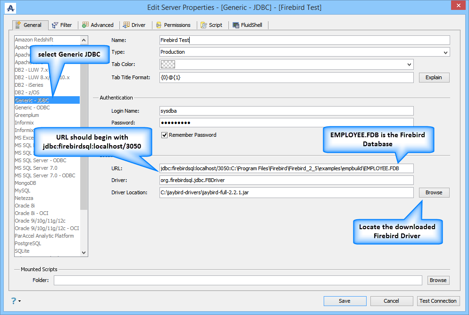Select Generic - ODBC in server list
Viewport: 469px width, 315px height.
point(47,108)
